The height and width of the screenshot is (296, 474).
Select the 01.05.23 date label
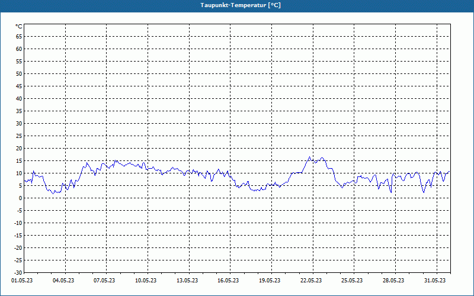tap(22, 281)
